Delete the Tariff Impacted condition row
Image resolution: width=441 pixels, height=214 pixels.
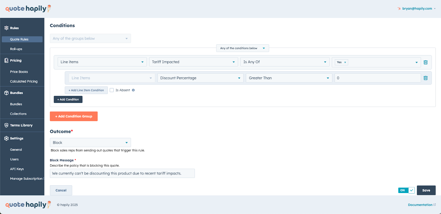coord(425,62)
